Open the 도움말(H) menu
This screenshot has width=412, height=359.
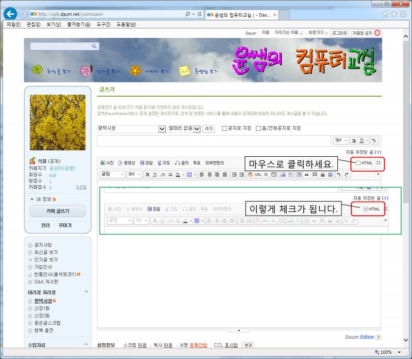126,25
